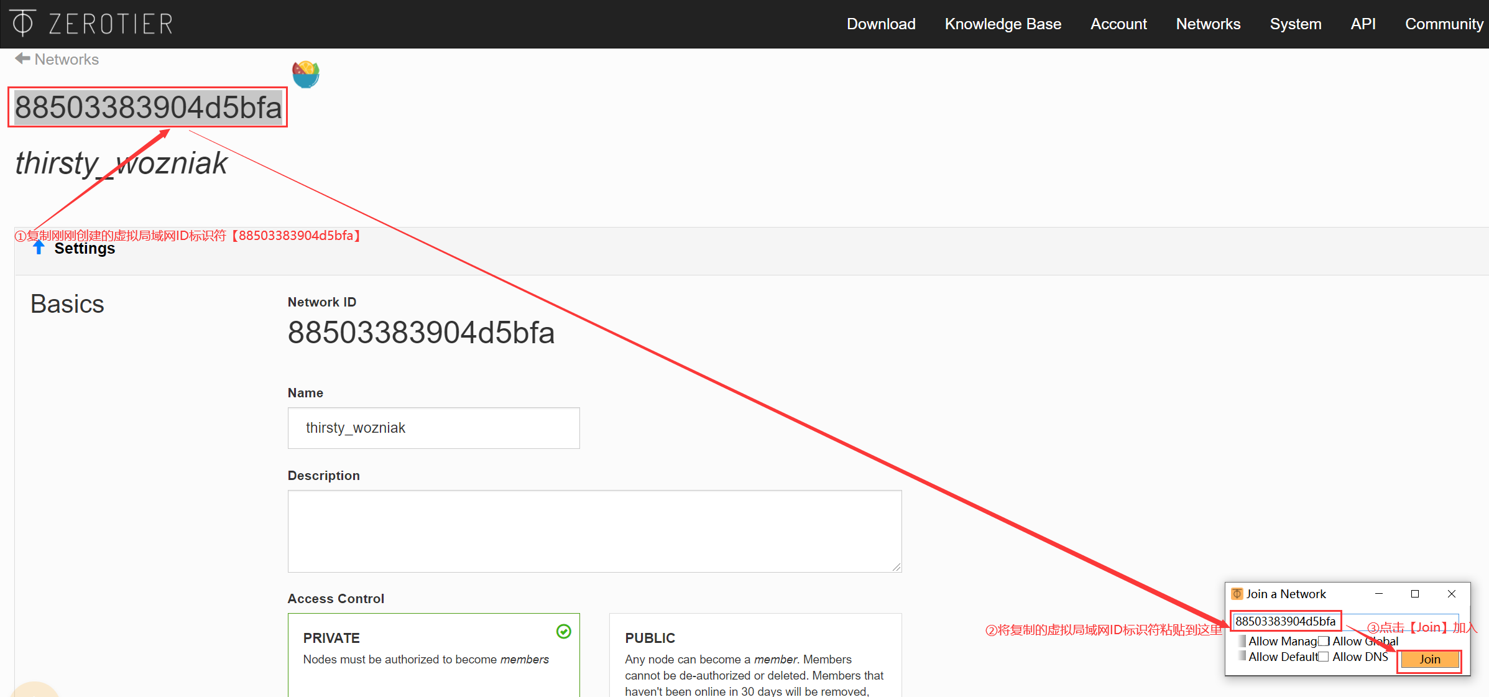The image size is (1489, 697).
Task: Click the blue up arrow next to Settings
Action: click(x=39, y=248)
